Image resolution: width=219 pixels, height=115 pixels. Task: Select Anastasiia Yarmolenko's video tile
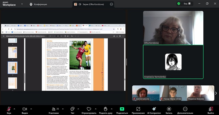pos(173,62)
